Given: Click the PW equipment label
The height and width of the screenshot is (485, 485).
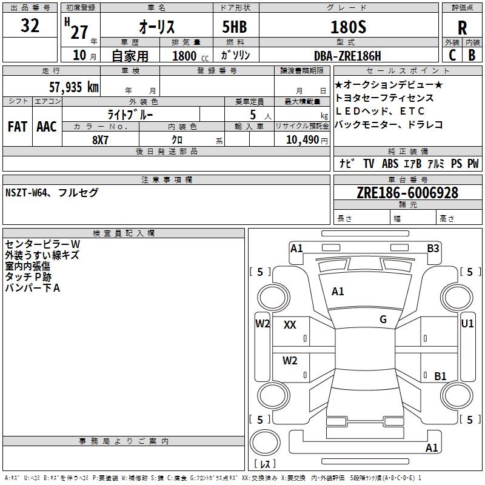Looking at the screenshot, I should (x=473, y=163).
